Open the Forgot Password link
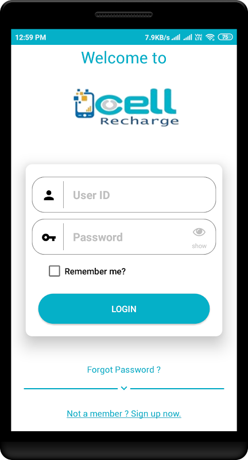This screenshot has width=248, height=460. click(x=124, y=369)
